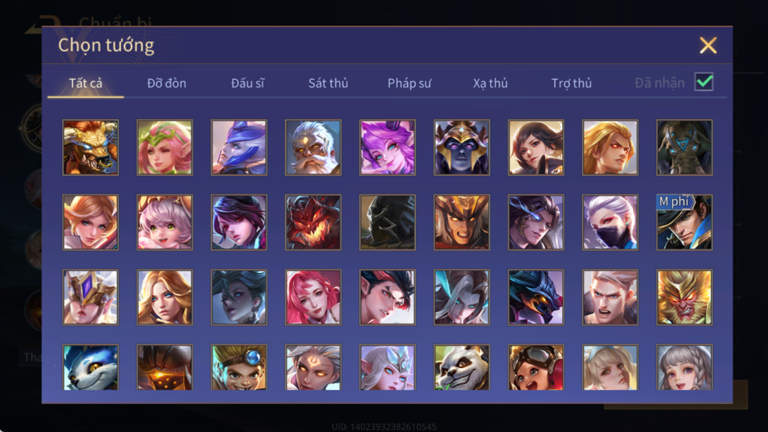
Task: Pick the panda hero portrait
Action: (x=462, y=367)
